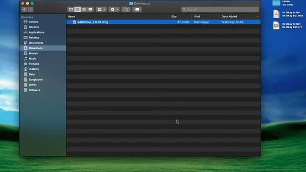
Task: Switch to column view in Finder toolbar
Action: 84,10
